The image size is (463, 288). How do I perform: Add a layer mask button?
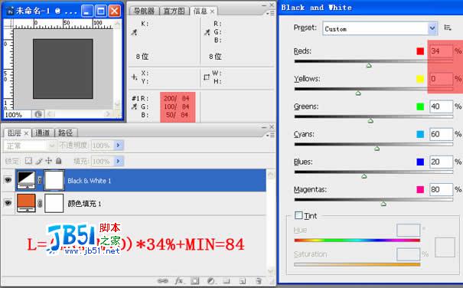pyautogui.click(x=194, y=280)
